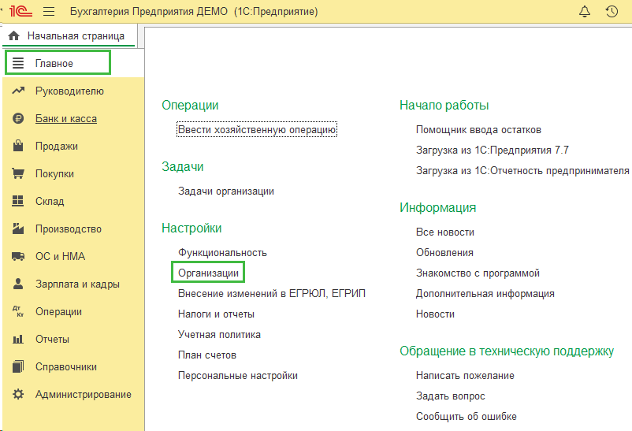Click the Справочники books icon

pyautogui.click(x=18, y=366)
